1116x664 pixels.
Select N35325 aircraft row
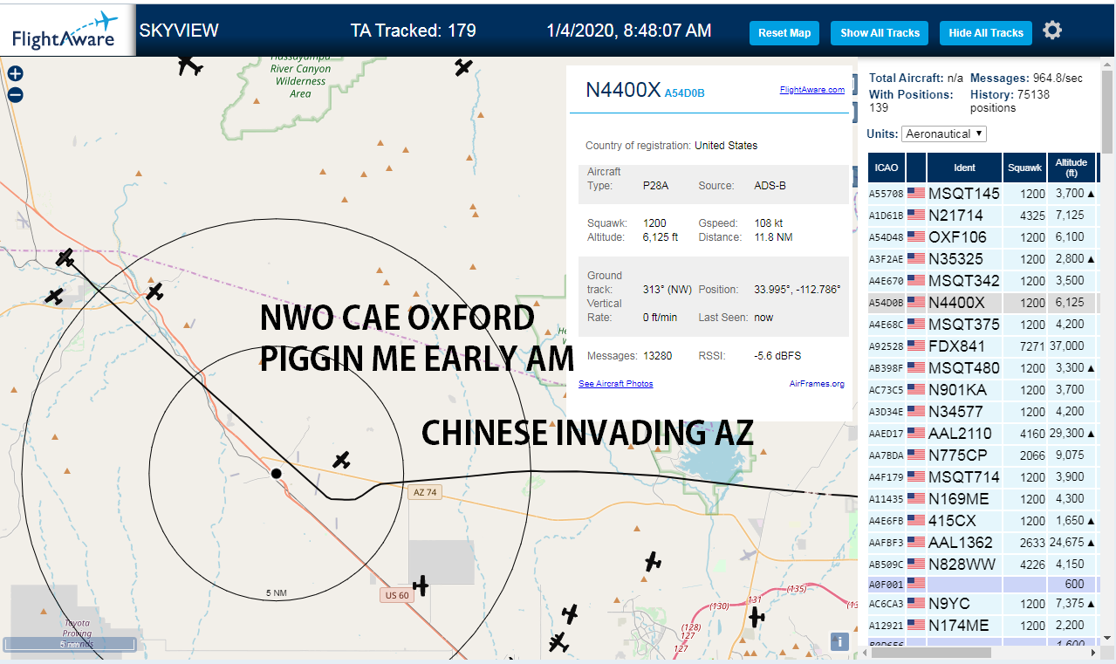click(x=982, y=259)
